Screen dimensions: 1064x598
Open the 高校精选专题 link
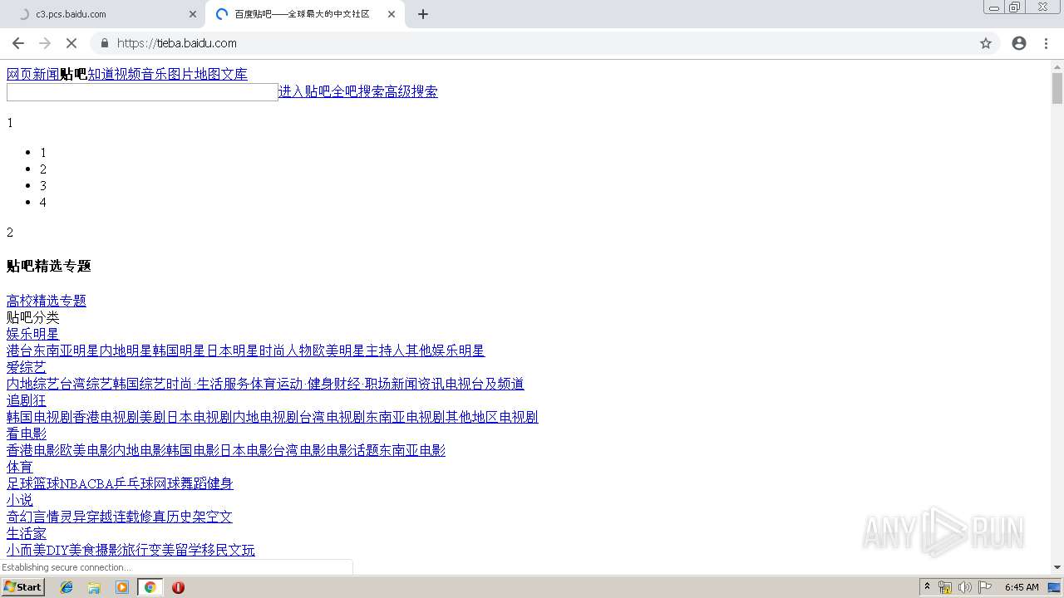point(47,301)
